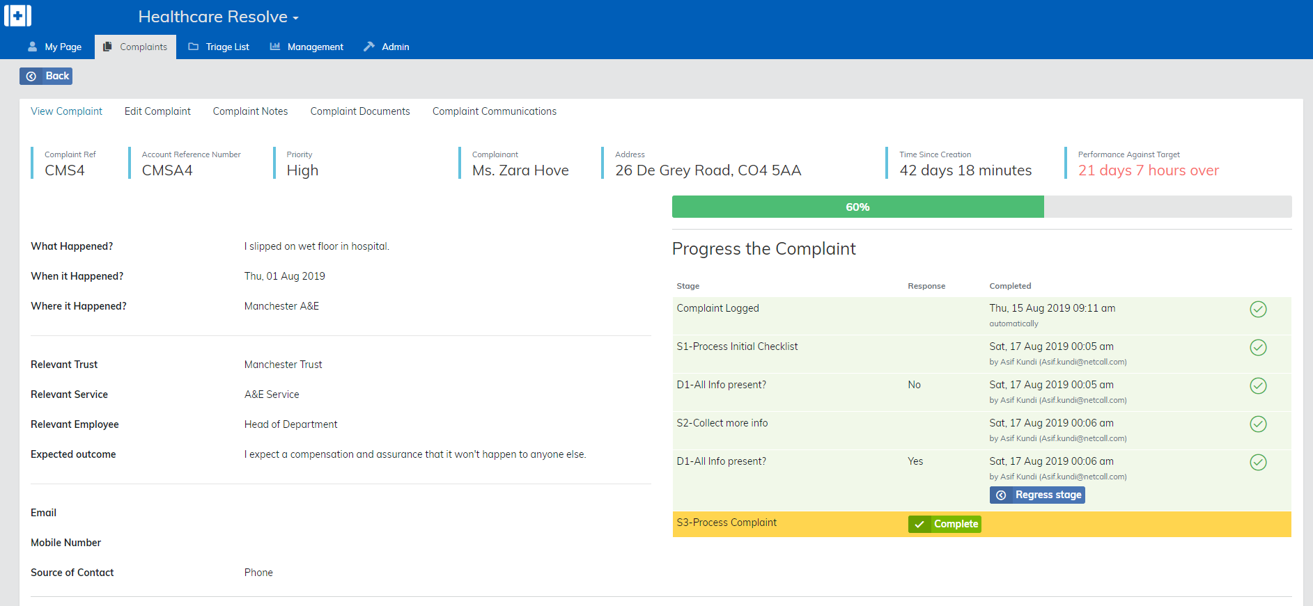The width and height of the screenshot is (1313, 606).
Task: Click checkmark for S2-Collect more info
Action: (x=1257, y=424)
